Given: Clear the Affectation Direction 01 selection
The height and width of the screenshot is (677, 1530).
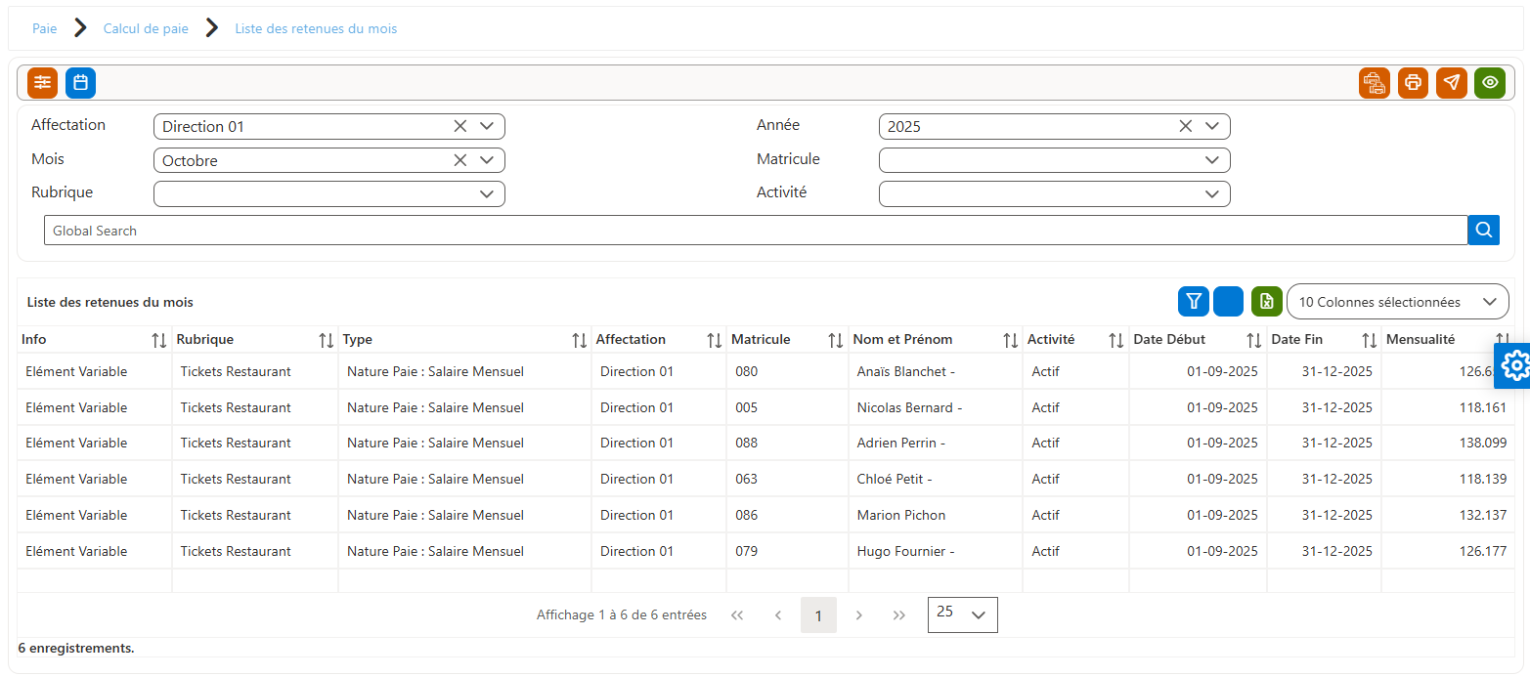Looking at the screenshot, I should tap(460, 126).
